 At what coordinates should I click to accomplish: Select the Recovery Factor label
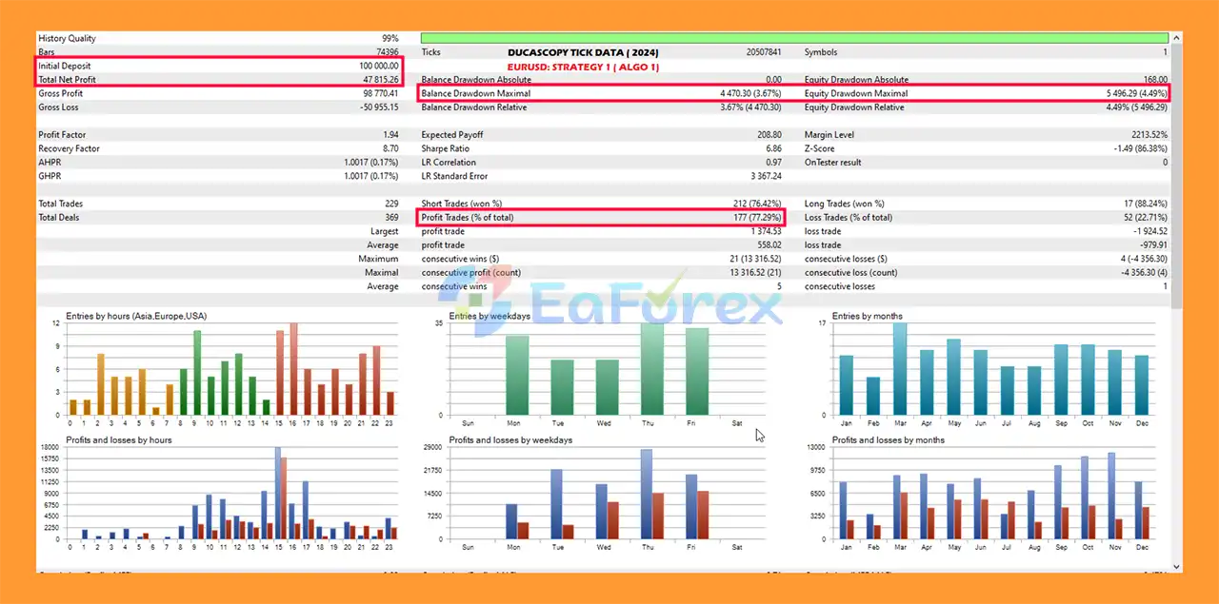(69, 148)
